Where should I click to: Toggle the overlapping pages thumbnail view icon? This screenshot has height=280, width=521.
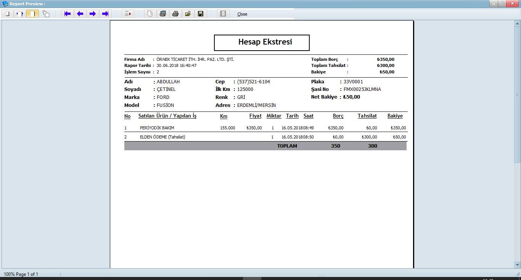(x=46, y=14)
